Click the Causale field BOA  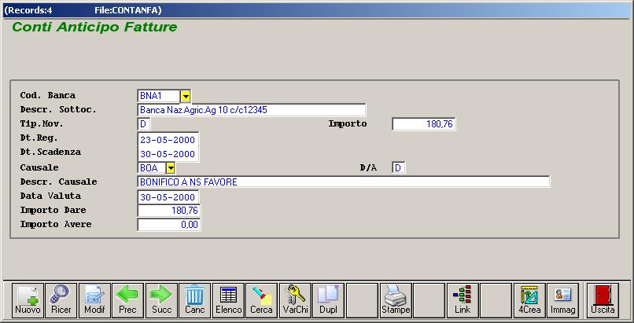(x=152, y=168)
